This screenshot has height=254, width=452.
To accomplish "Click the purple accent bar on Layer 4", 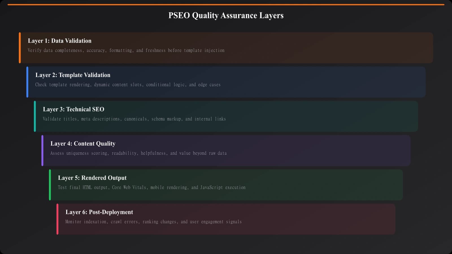I will coord(42,150).
